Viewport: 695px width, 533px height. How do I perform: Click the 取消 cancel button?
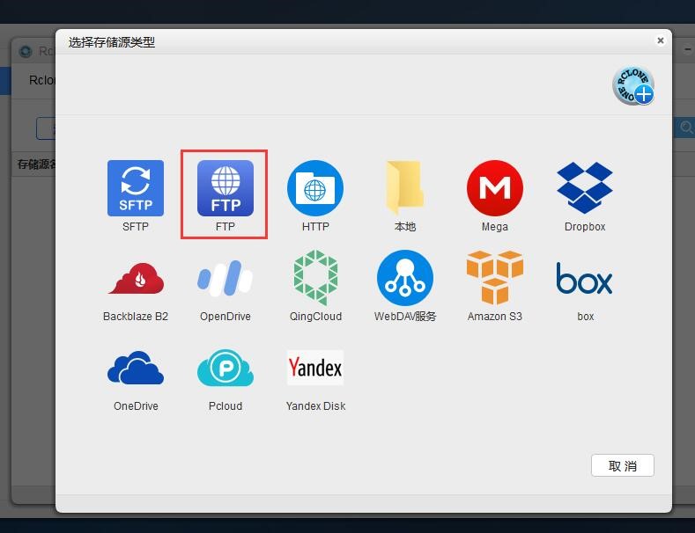pos(622,465)
